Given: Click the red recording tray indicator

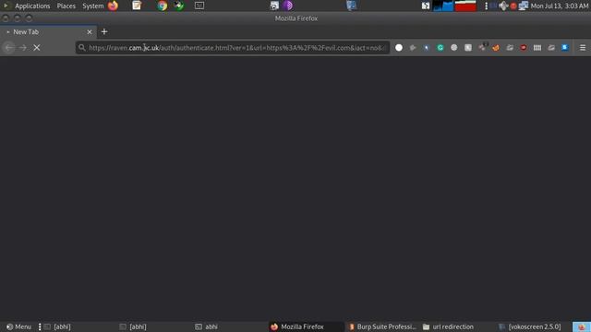Looking at the screenshot, I should coord(513,6).
